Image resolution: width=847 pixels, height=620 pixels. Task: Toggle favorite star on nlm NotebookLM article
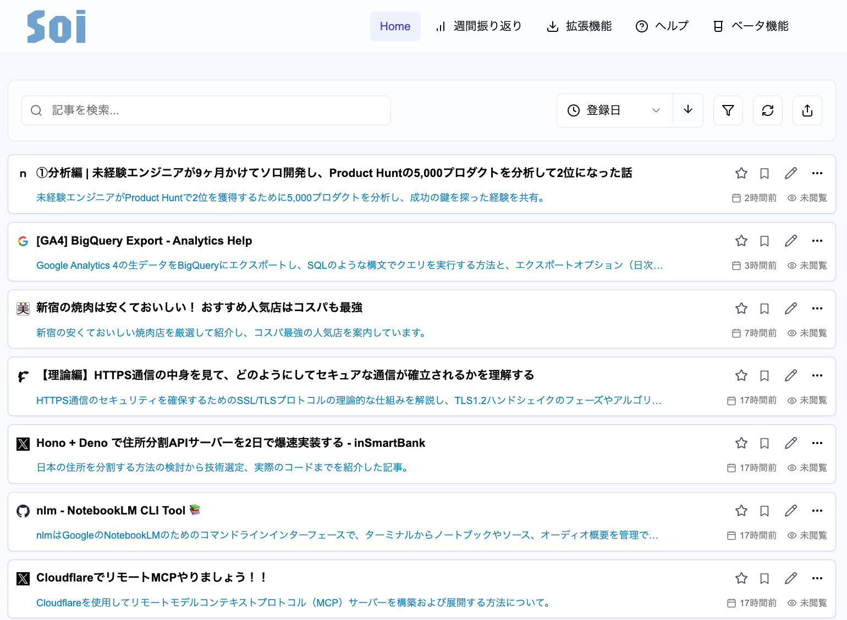(741, 511)
